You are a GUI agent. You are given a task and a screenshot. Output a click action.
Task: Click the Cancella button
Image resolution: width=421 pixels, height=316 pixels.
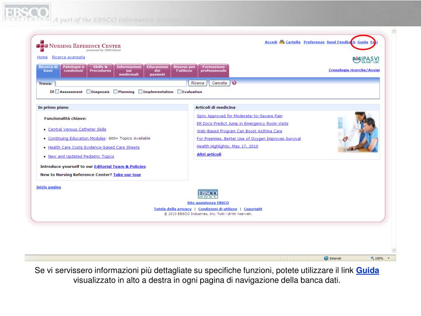tap(220, 83)
